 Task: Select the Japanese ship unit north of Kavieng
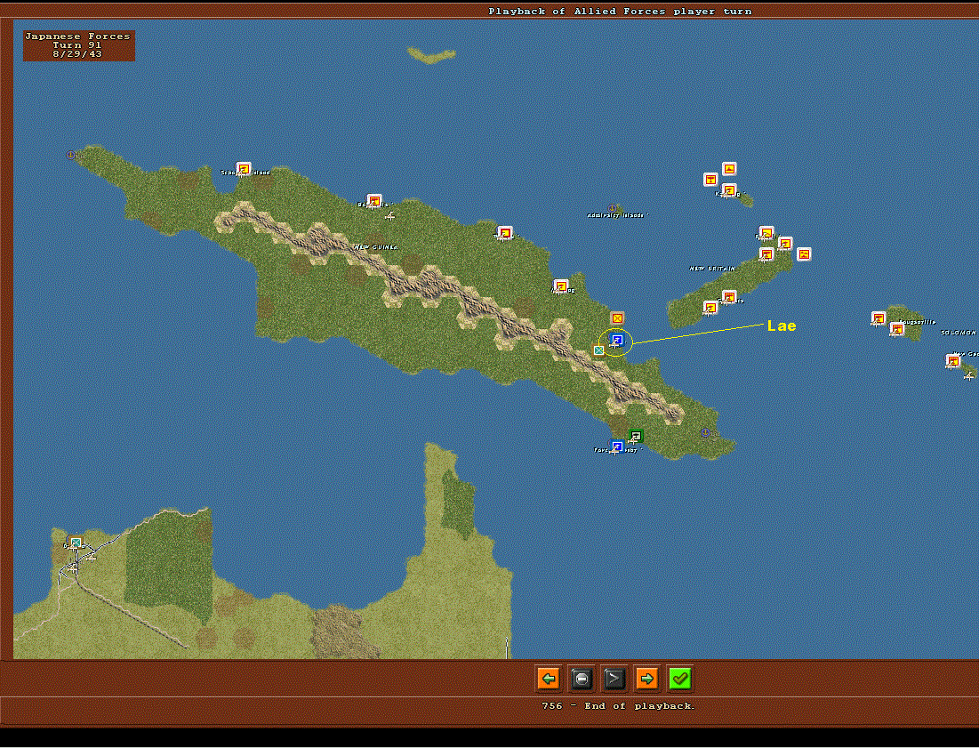point(729,169)
